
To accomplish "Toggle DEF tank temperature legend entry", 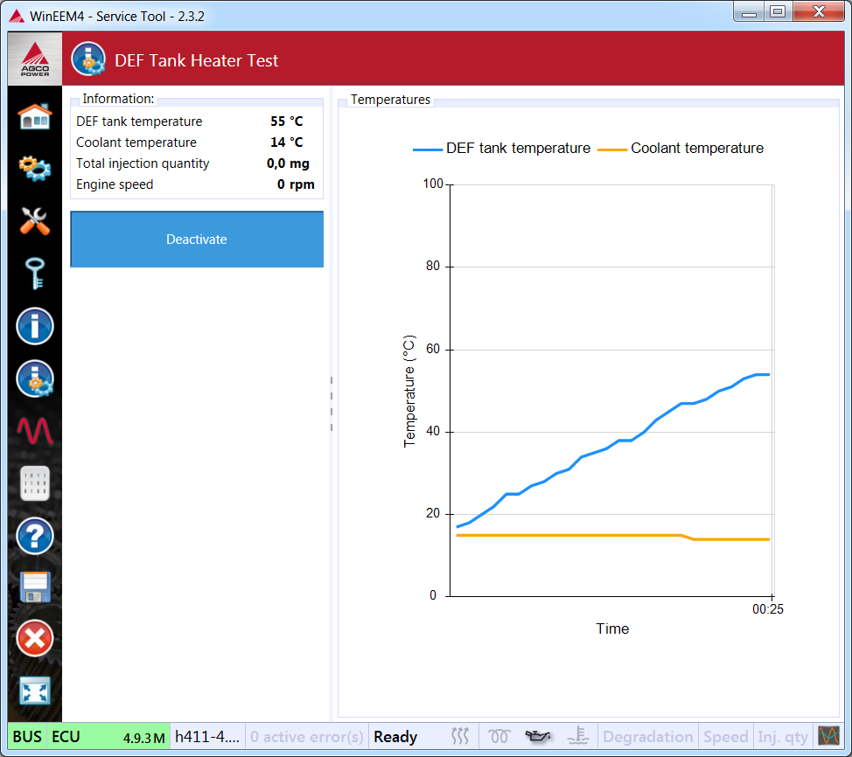I will [x=502, y=149].
